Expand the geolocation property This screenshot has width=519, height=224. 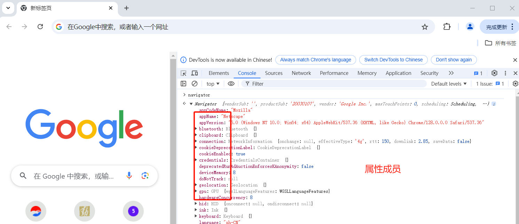[x=196, y=185]
